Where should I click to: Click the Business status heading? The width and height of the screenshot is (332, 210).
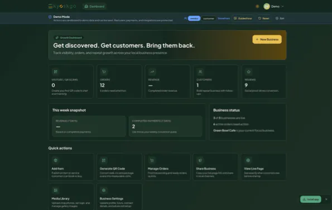(x=227, y=110)
